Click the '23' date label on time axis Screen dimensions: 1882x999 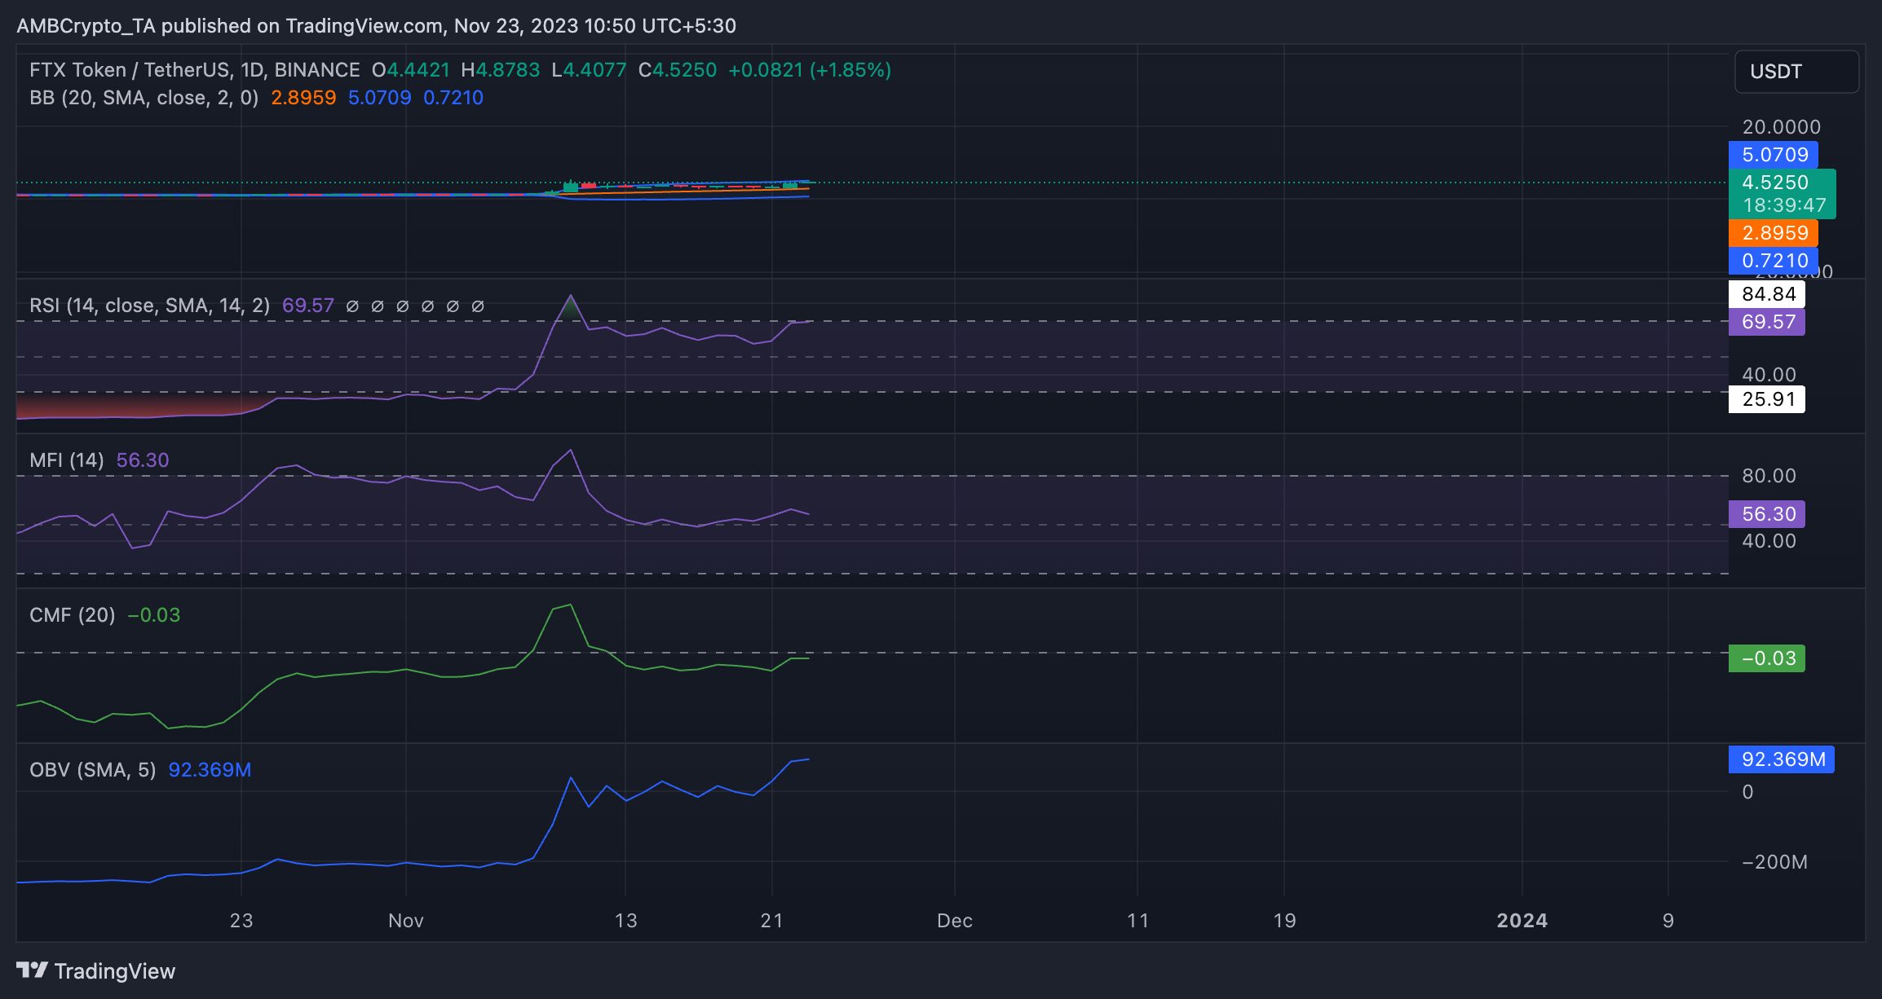pyautogui.click(x=241, y=921)
